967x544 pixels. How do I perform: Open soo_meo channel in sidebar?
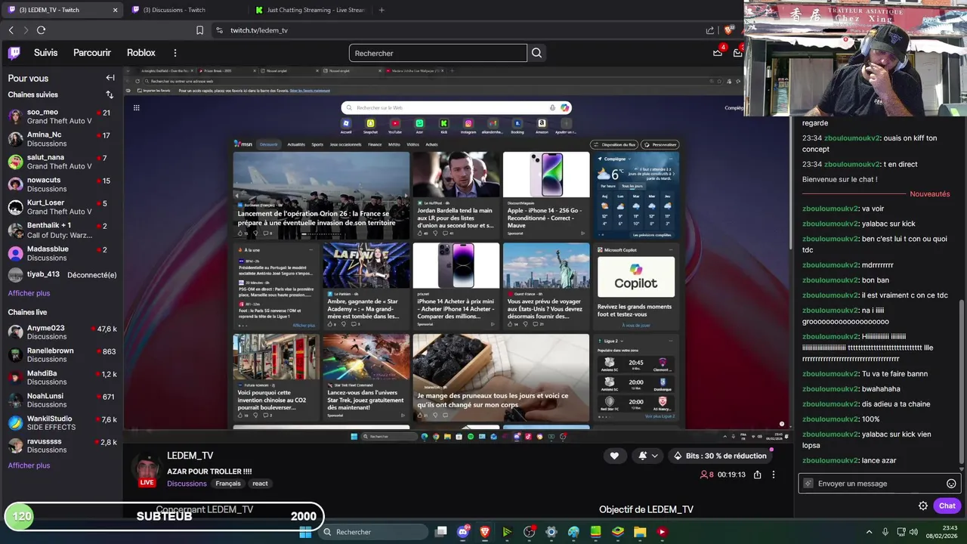62,116
